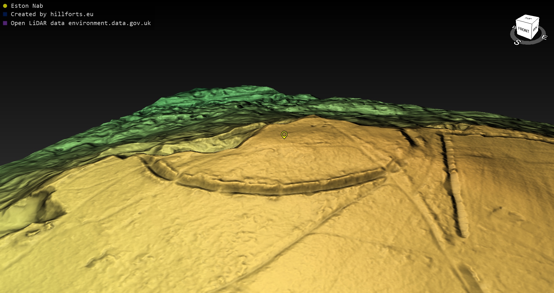This screenshot has width=554, height=293.
Task: Click the purple legend square
Action: [x=5, y=23]
